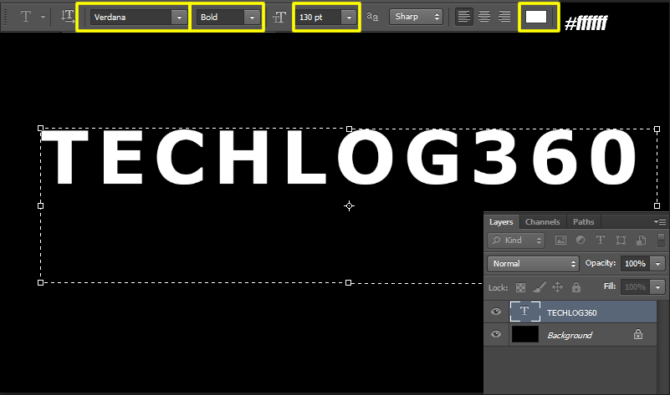The width and height of the screenshot is (670, 395).
Task: Open the Layers panel flyout menu
Action: pos(660,221)
